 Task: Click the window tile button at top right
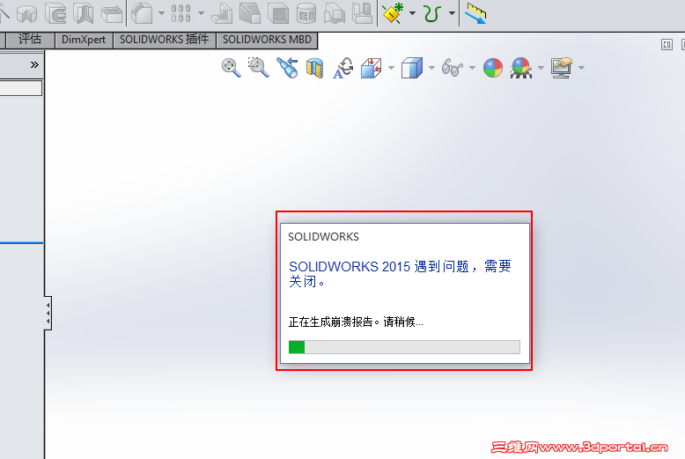tap(667, 44)
